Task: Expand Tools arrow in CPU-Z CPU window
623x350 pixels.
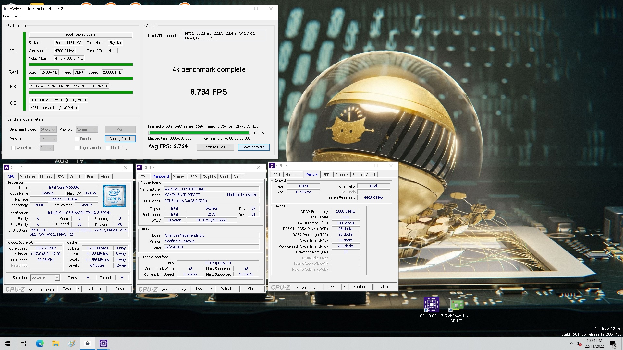Action: [x=79, y=289]
